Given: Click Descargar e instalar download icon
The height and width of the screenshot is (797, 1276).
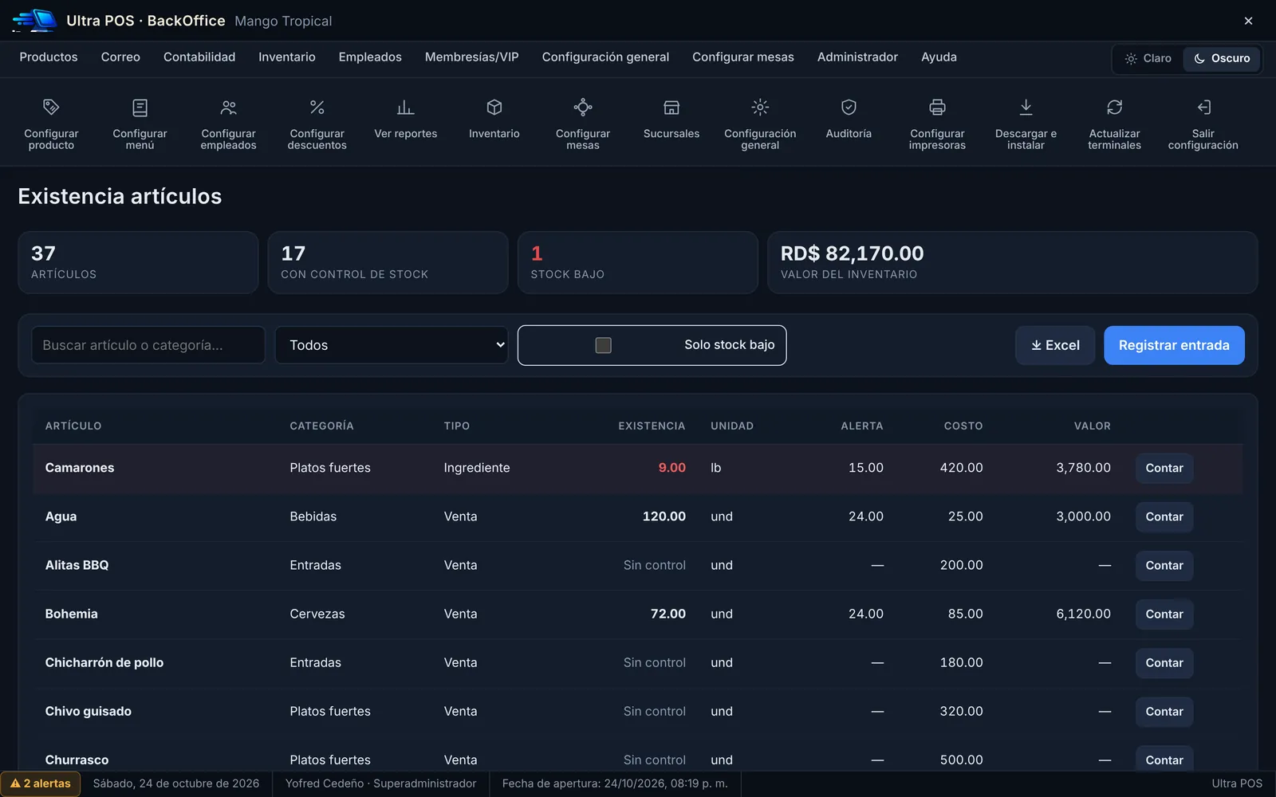Looking at the screenshot, I should tap(1026, 108).
